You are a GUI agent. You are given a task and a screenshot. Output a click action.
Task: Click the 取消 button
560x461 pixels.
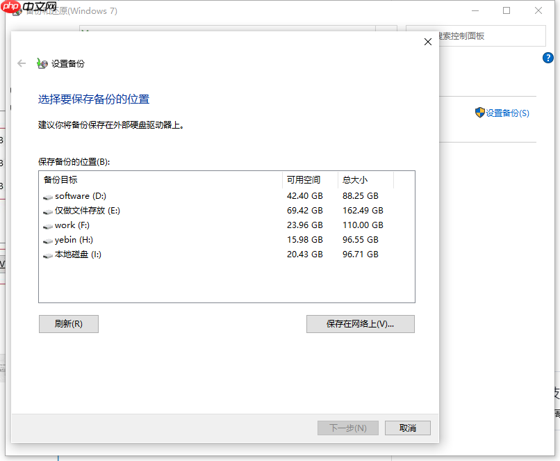click(407, 428)
